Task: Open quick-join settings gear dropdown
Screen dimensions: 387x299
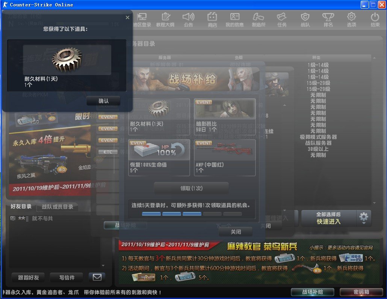Action: pyautogui.click(x=364, y=218)
